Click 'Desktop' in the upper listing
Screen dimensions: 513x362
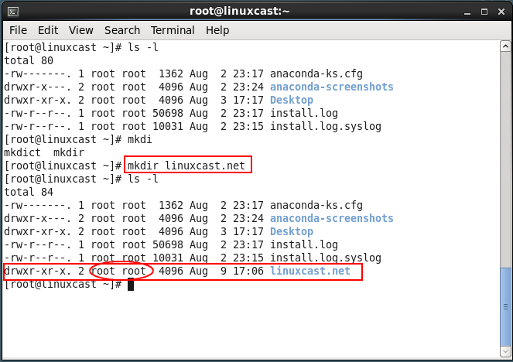[x=292, y=100]
